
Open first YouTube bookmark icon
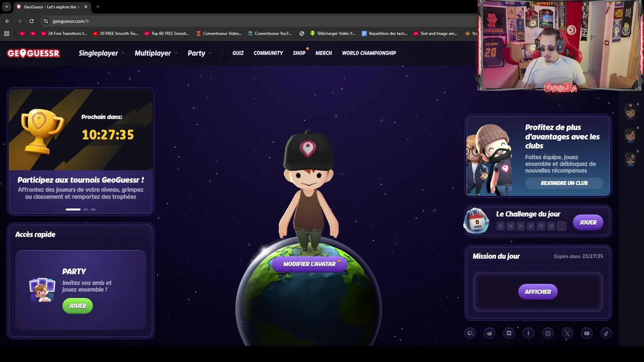coord(22,34)
